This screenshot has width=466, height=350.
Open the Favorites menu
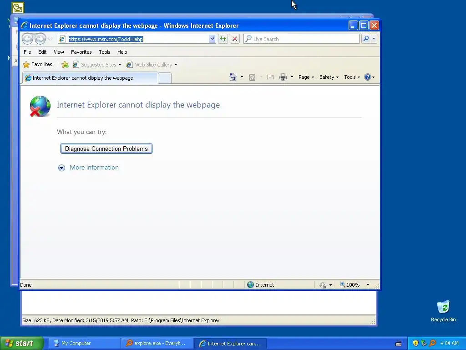81,52
